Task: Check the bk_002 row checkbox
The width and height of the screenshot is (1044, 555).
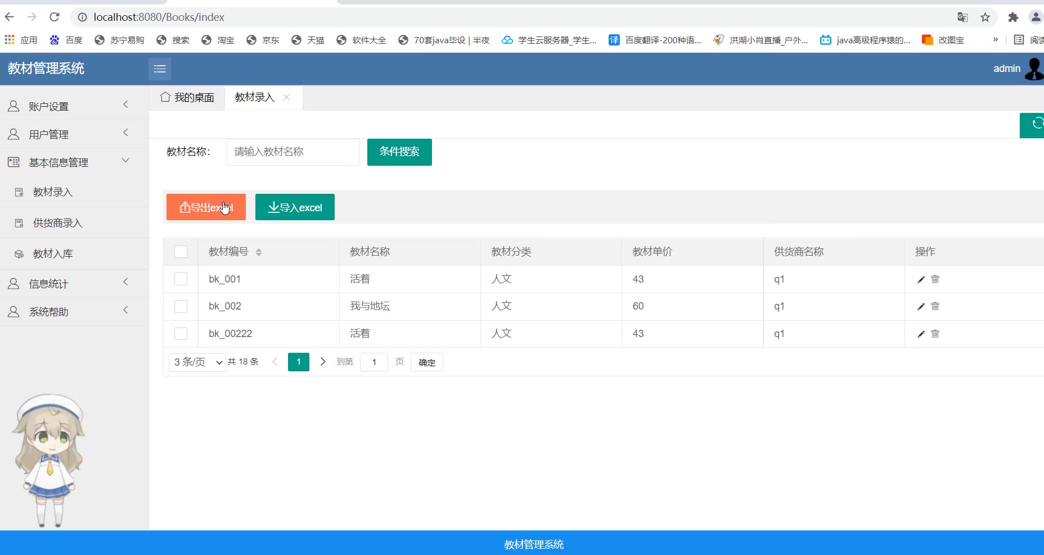Action: 181,306
